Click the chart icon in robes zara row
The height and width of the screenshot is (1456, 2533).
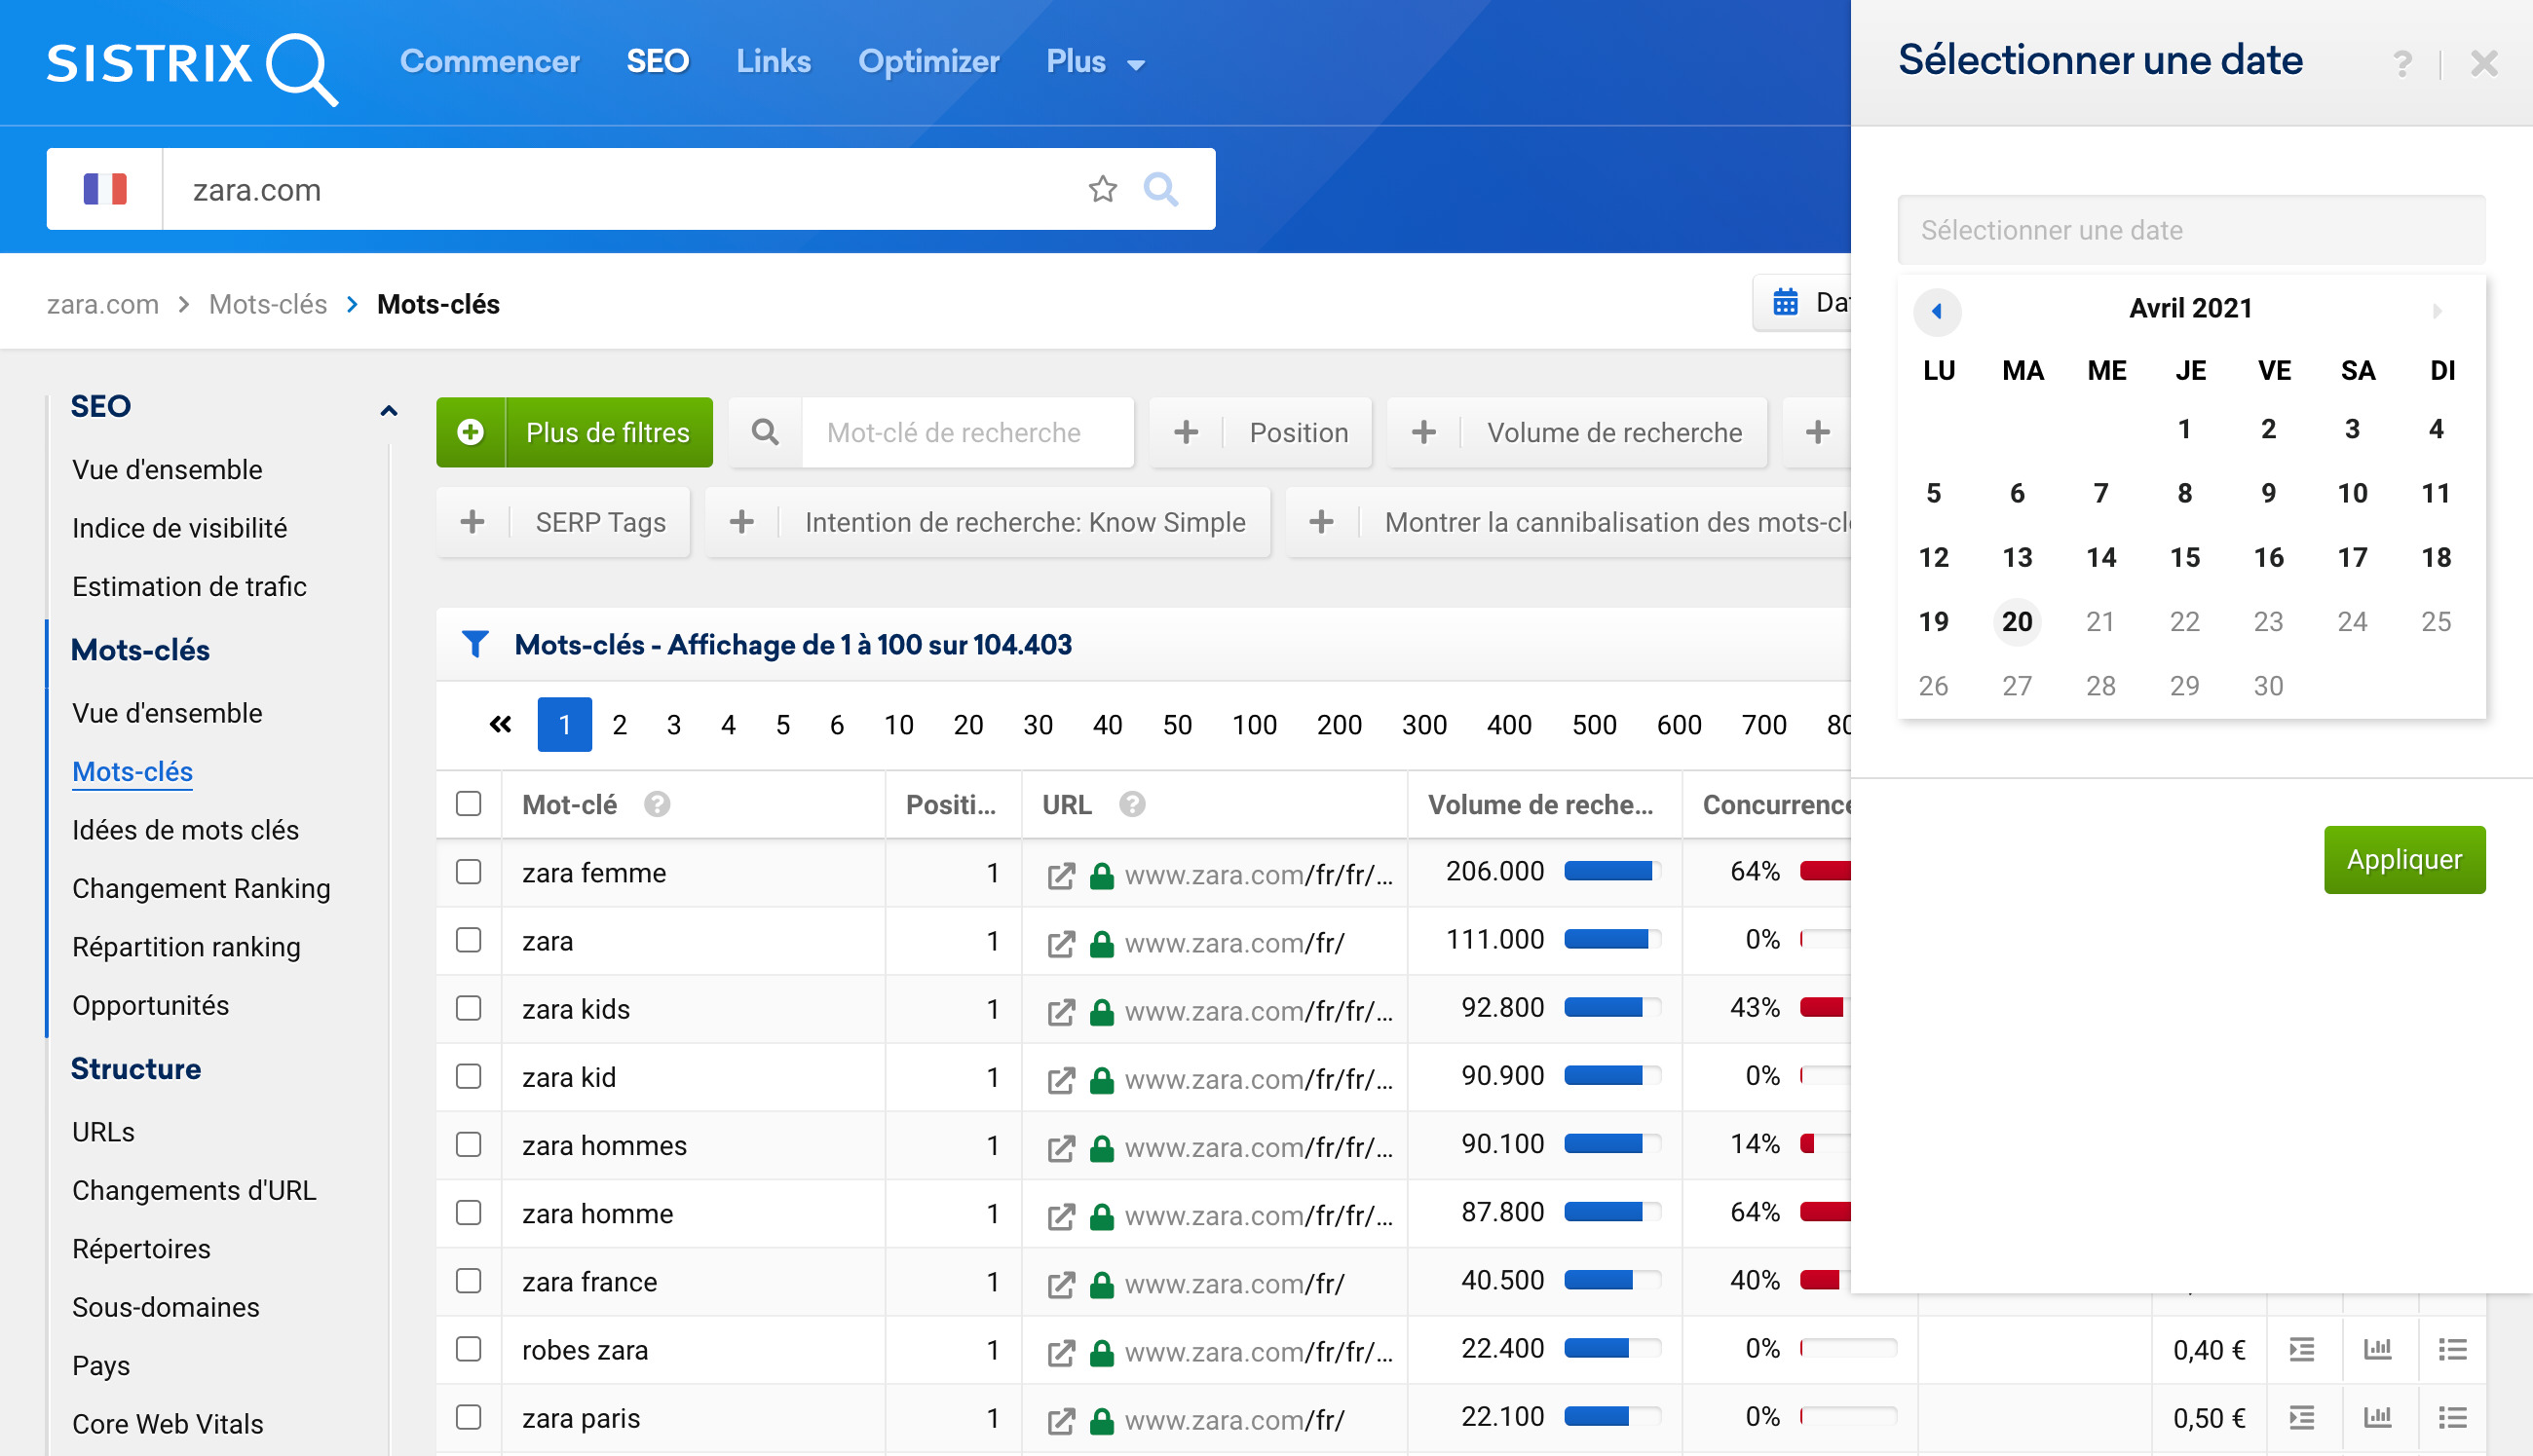coord(2377,1350)
